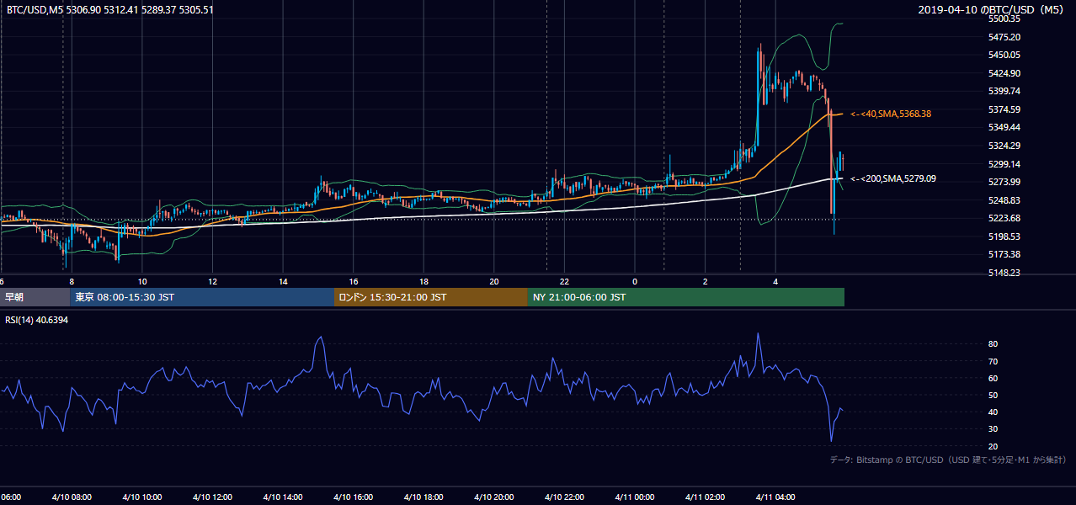This screenshot has width=1076, height=505.
Task: Click RSI scale value 20
Action: [x=993, y=446]
